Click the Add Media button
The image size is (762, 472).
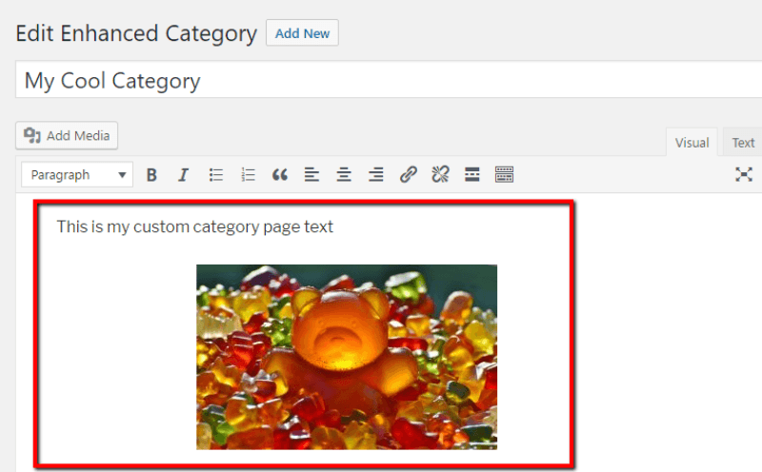click(x=67, y=136)
